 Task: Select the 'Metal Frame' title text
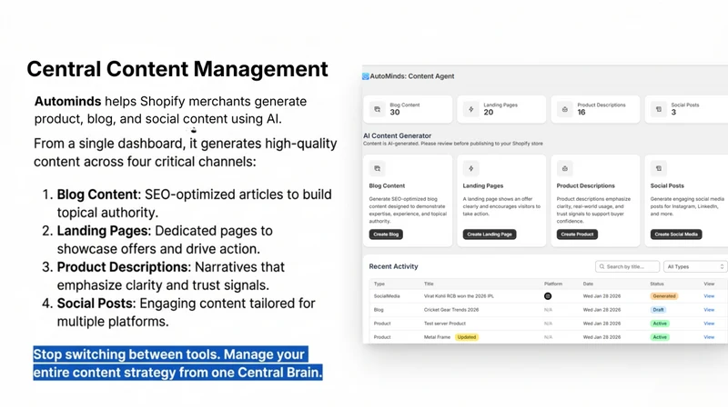click(x=437, y=337)
